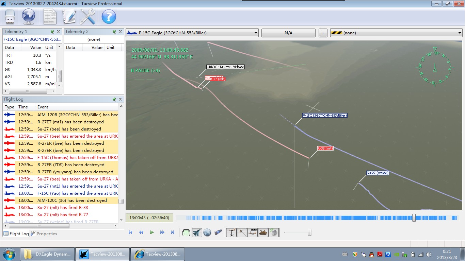Click the volume speaker tray icon
The image size is (465, 261).
point(429,254)
